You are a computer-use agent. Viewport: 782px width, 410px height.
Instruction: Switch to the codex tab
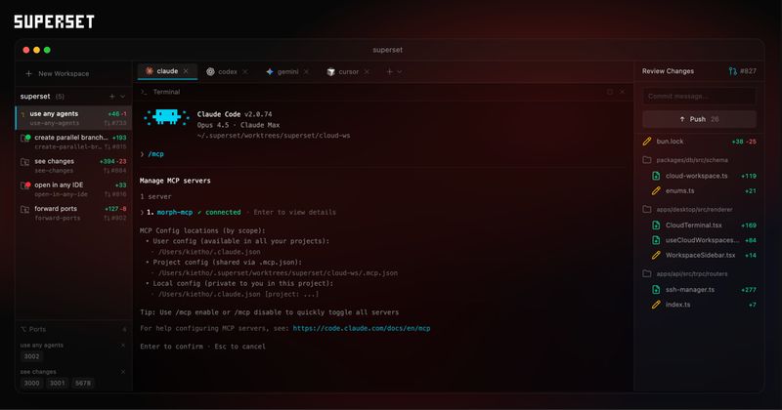(x=227, y=71)
